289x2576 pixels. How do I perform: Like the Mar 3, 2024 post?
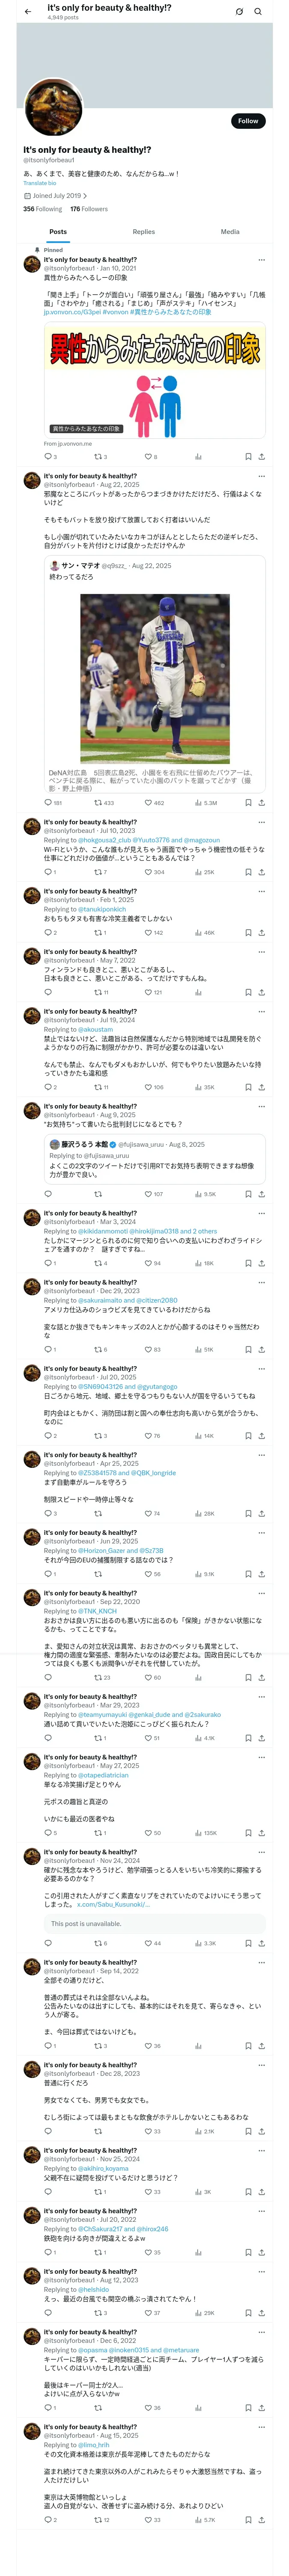[x=147, y=1263]
